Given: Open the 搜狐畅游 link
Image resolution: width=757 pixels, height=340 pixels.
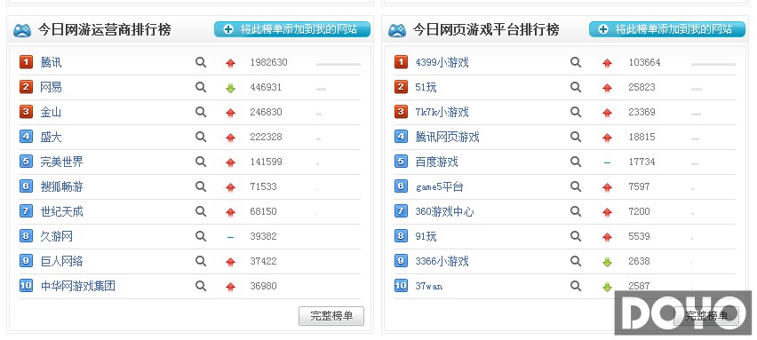Looking at the screenshot, I should [61, 186].
